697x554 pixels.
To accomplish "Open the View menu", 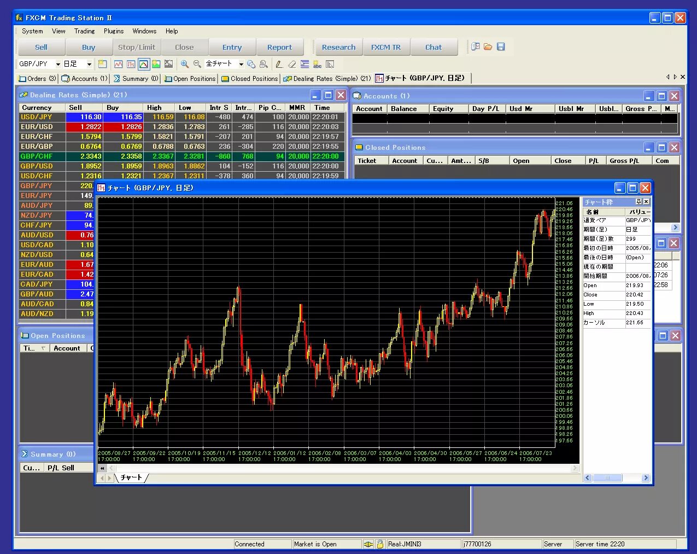I will pyautogui.click(x=58, y=31).
